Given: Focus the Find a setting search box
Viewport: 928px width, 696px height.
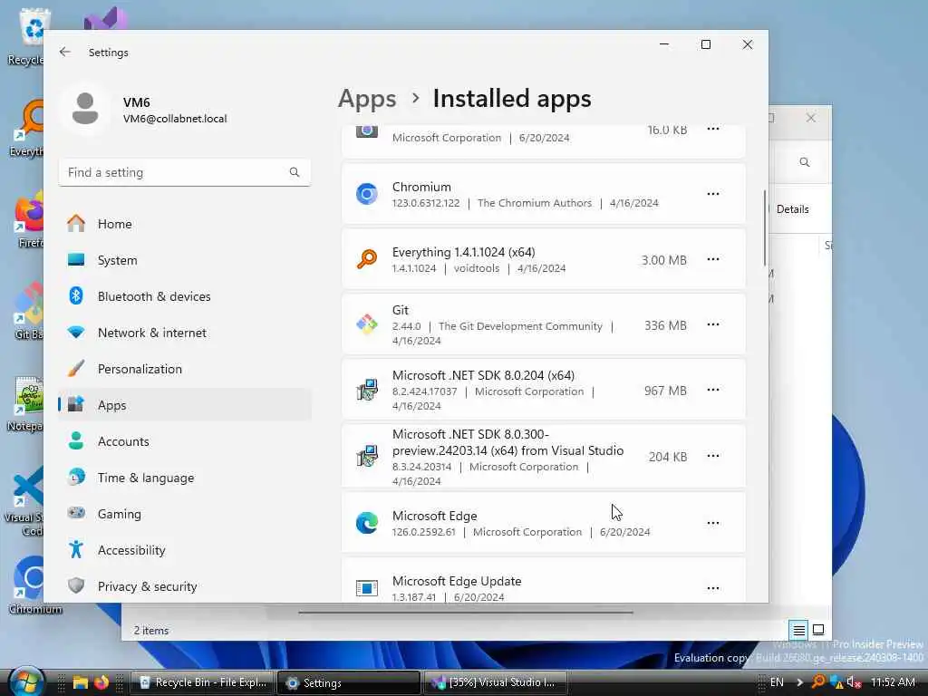Looking at the screenshot, I should 185,172.
